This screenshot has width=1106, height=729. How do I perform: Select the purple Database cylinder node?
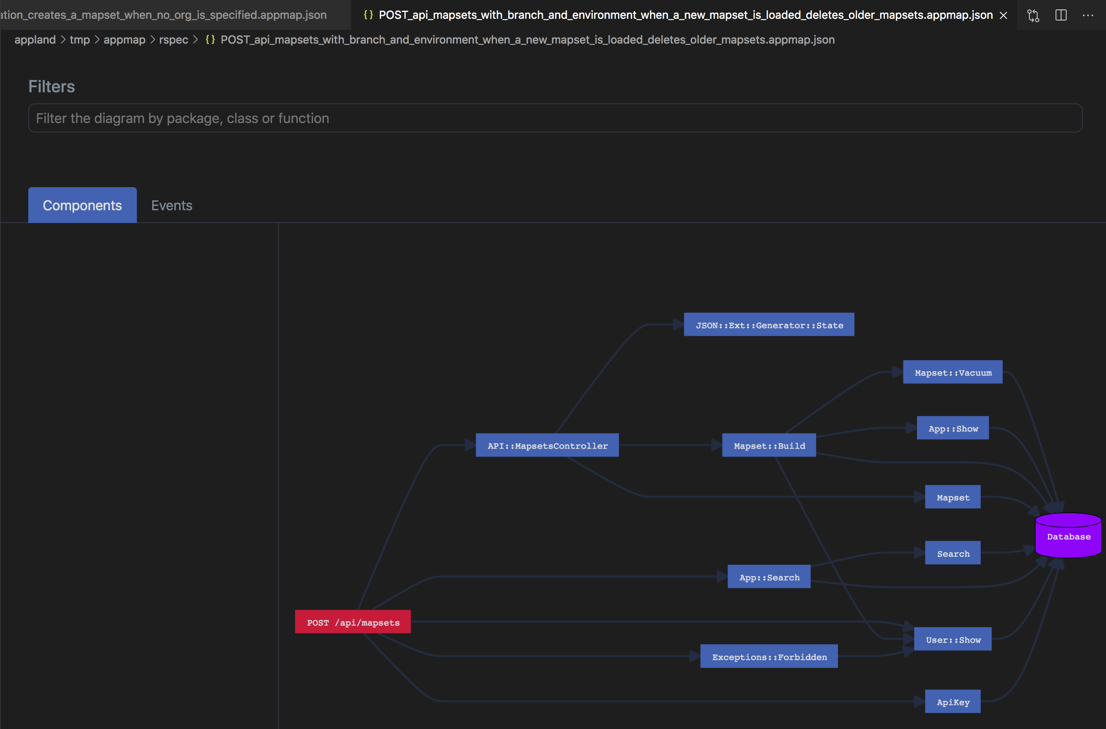pyautogui.click(x=1068, y=536)
